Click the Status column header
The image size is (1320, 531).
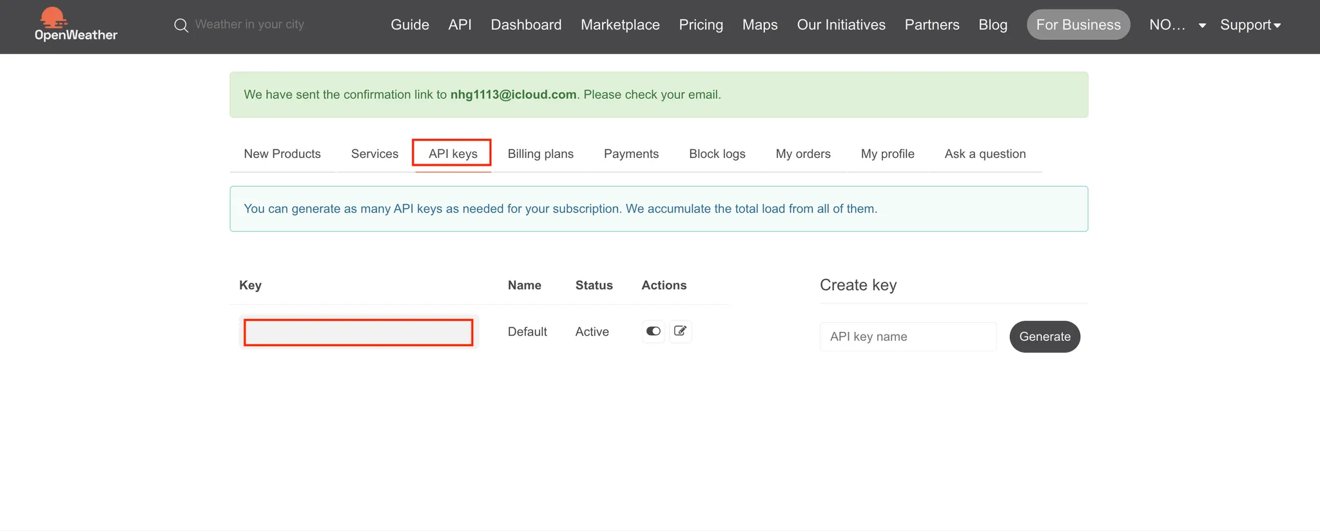(x=594, y=285)
